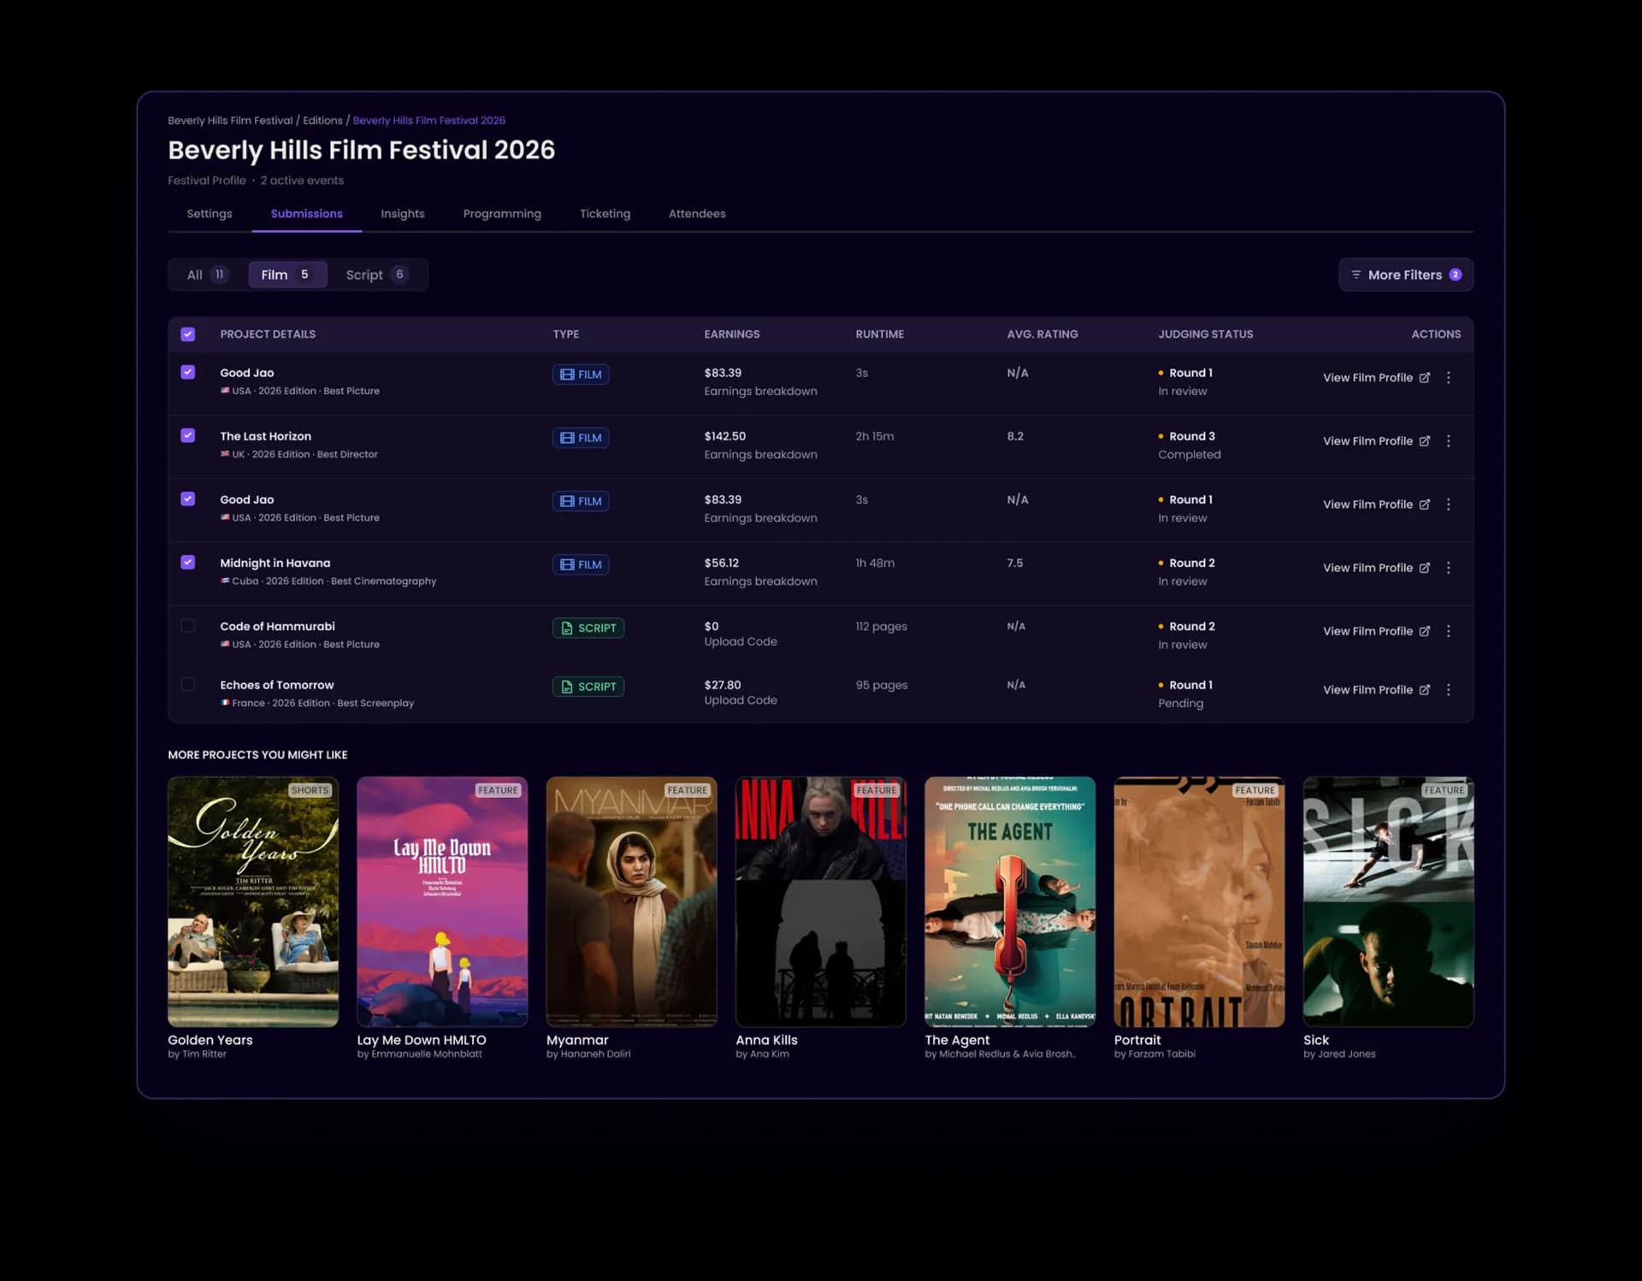Click Upload Code for Echoes of Tomorrow
Screen dimensions: 1642x1281
coord(741,700)
